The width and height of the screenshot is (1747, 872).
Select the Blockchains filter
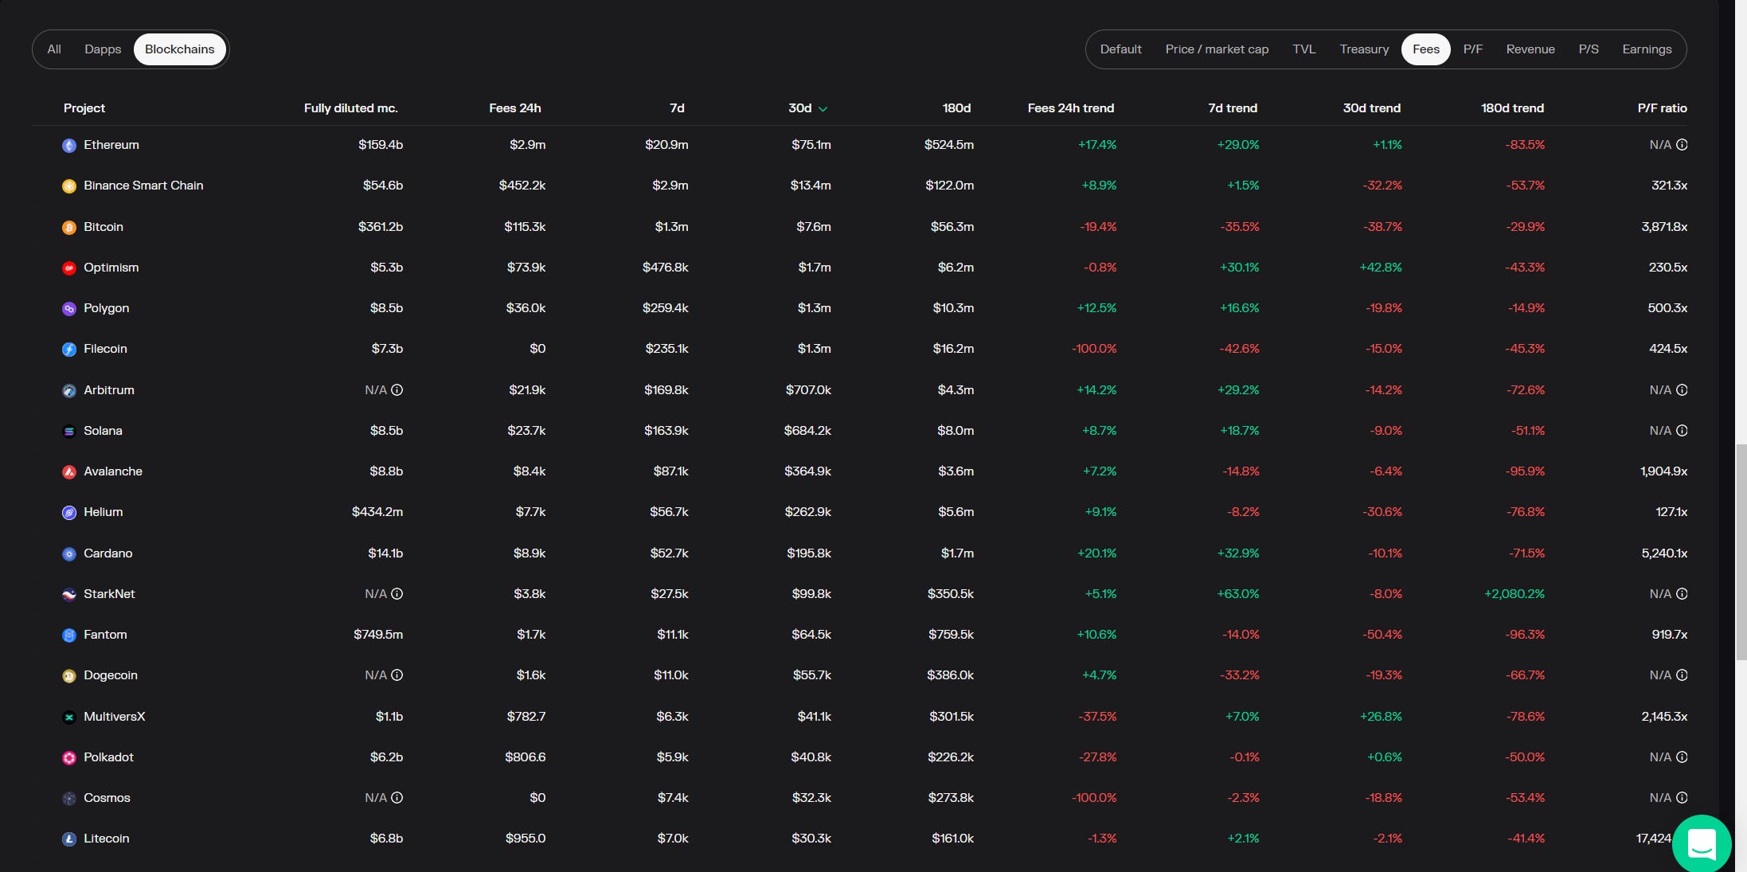(x=180, y=49)
